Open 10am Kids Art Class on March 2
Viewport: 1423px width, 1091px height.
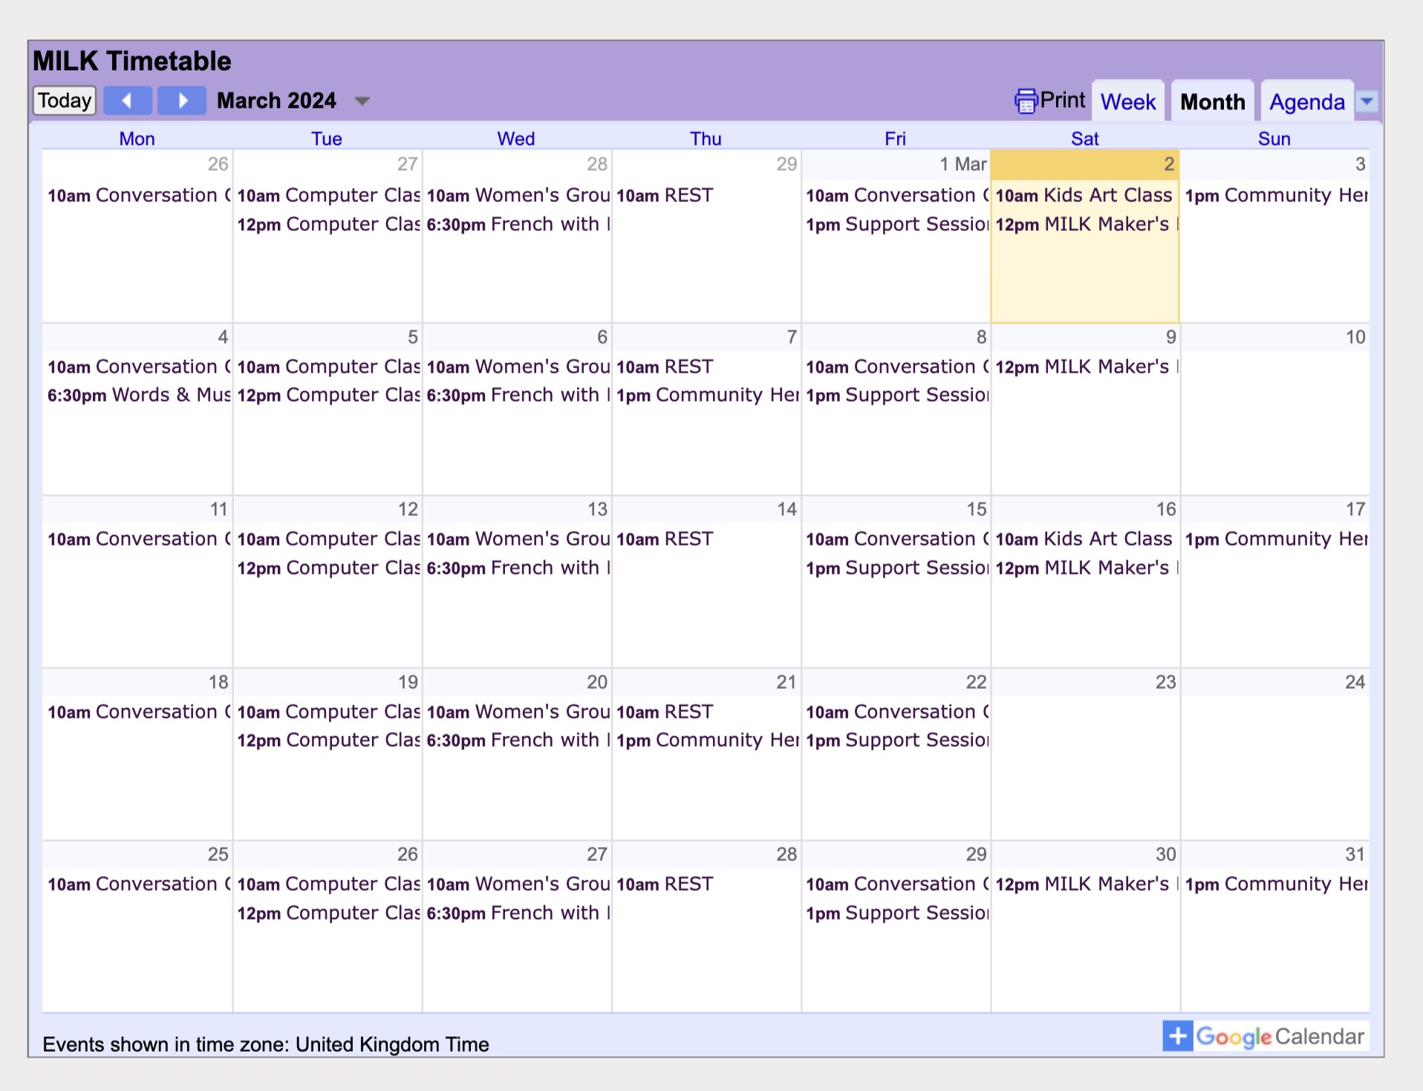(1084, 195)
